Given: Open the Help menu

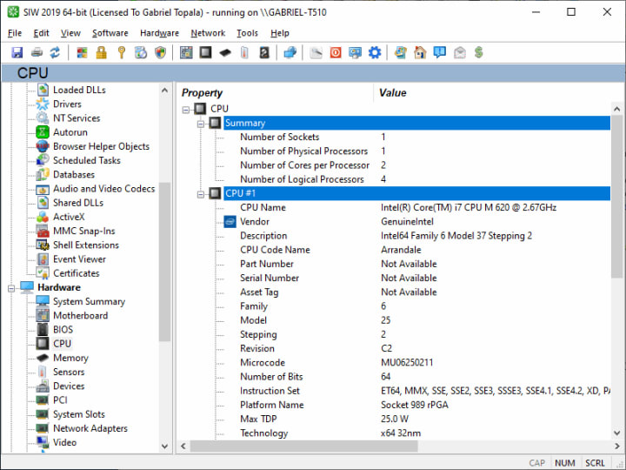Looking at the screenshot, I should click(280, 33).
